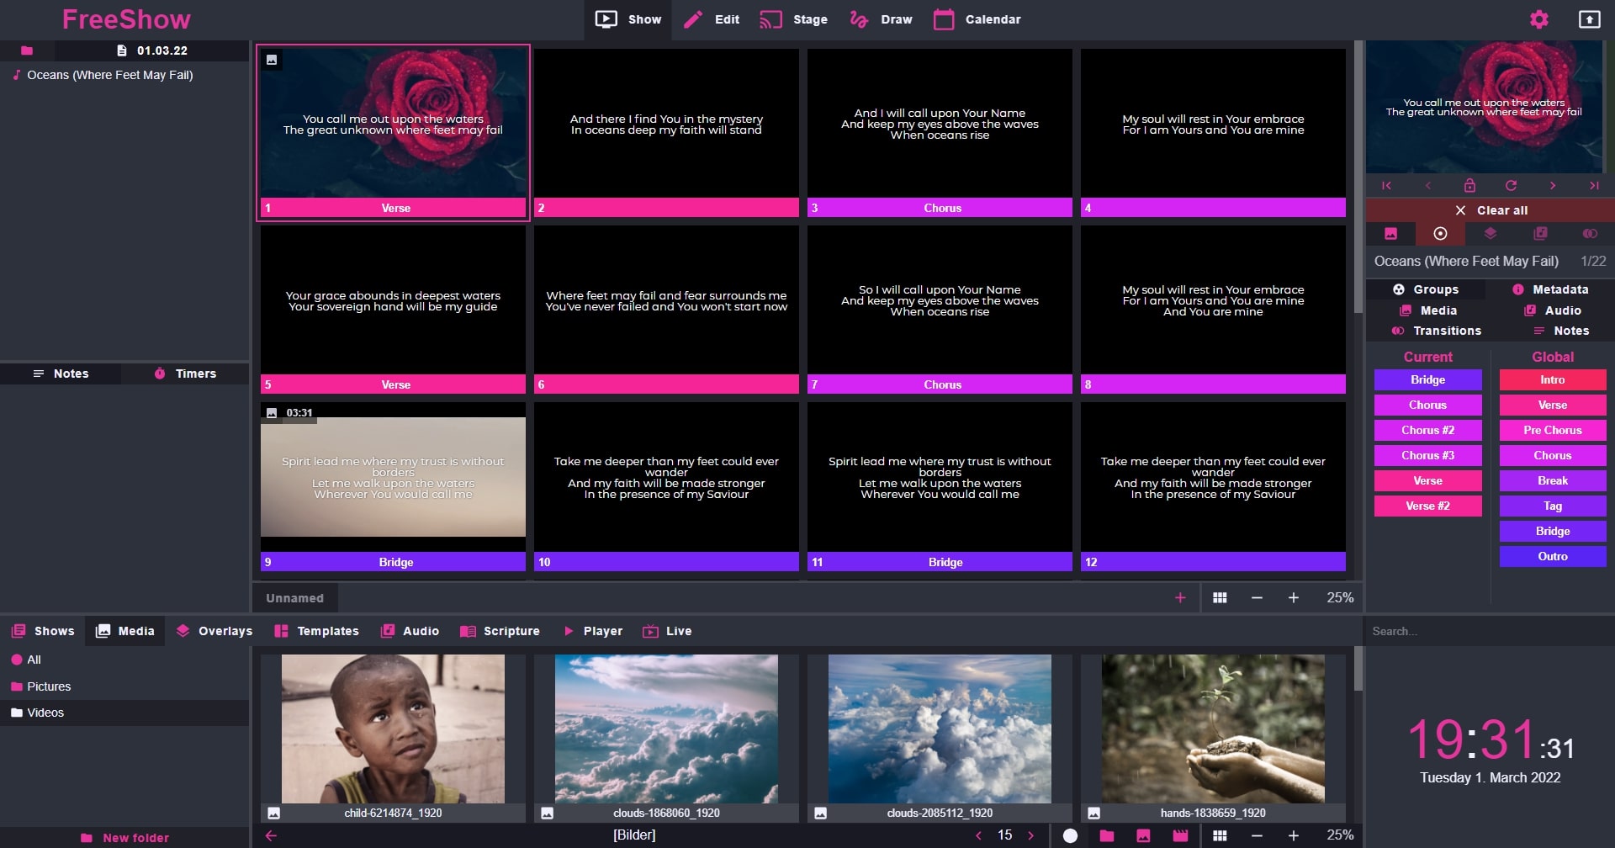1615x848 pixels.
Task: Restart the presentation using the refresh icon
Action: [x=1511, y=185]
